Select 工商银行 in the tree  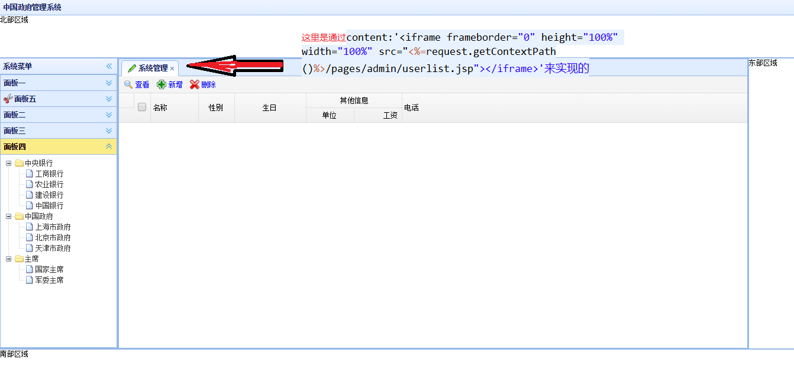[49, 174]
